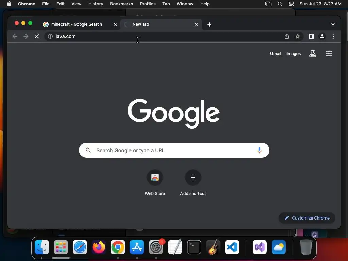This screenshot has width=348, height=261.
Task: Click the Chrome icon in the Dock
Action: tap(118, 247)
